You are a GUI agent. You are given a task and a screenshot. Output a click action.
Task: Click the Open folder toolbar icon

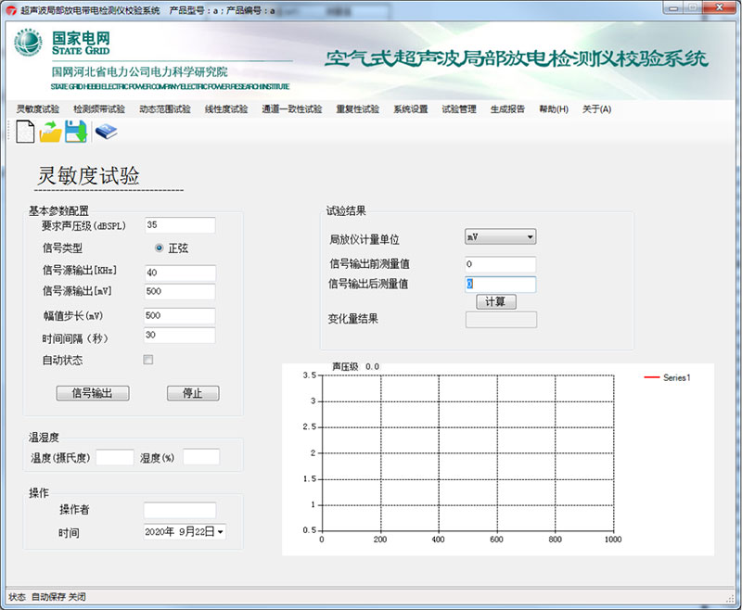[x=50, y=133]
